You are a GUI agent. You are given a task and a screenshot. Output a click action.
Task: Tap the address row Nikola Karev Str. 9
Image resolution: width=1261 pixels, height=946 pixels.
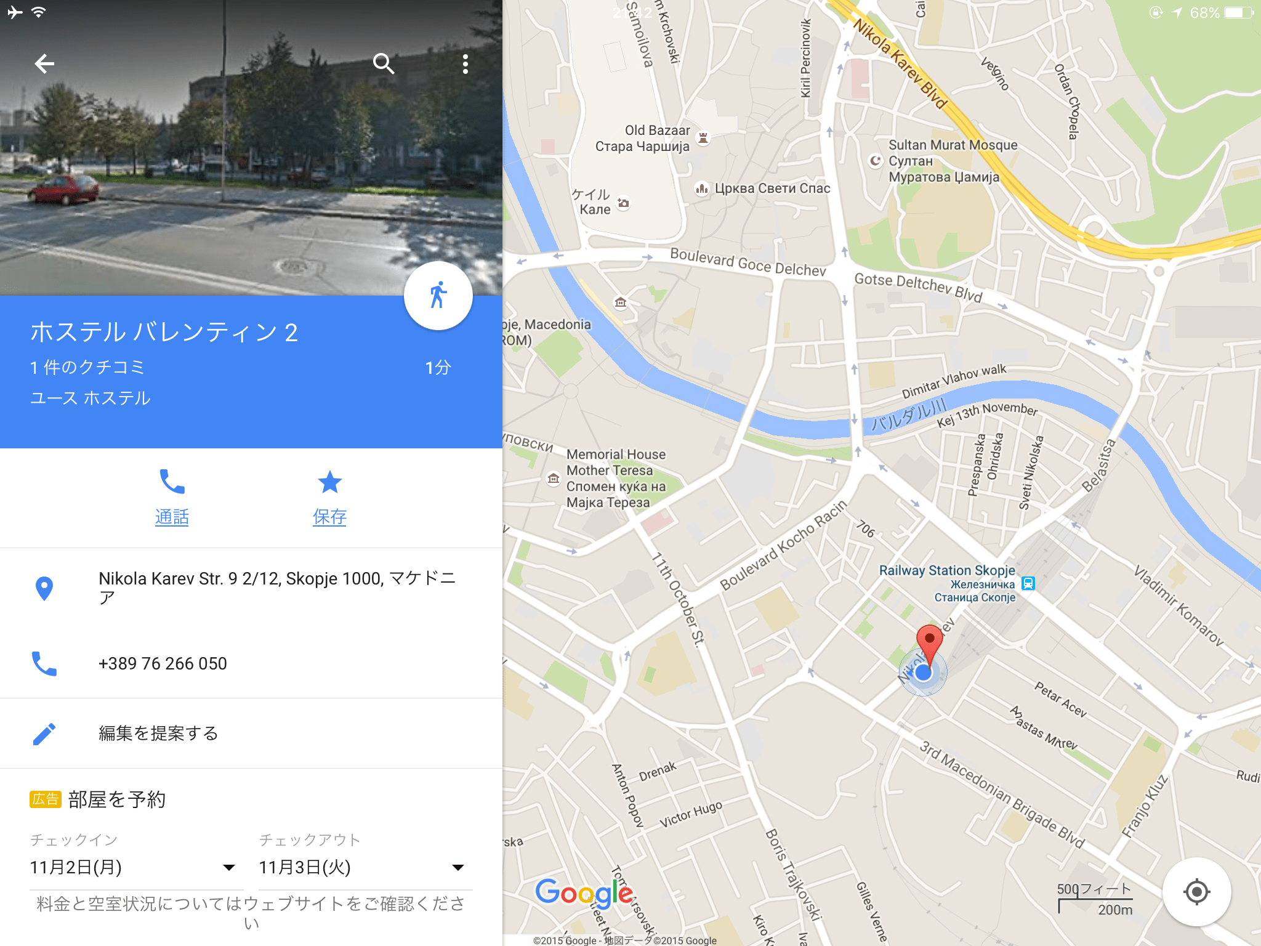click(251, 588)
